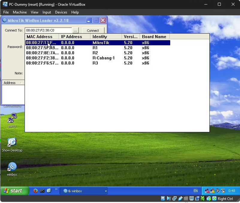Click the VirtualBox Guest Additions tray icon
The width and height of the screenshot is (240, 203).
tap(223, 191)
